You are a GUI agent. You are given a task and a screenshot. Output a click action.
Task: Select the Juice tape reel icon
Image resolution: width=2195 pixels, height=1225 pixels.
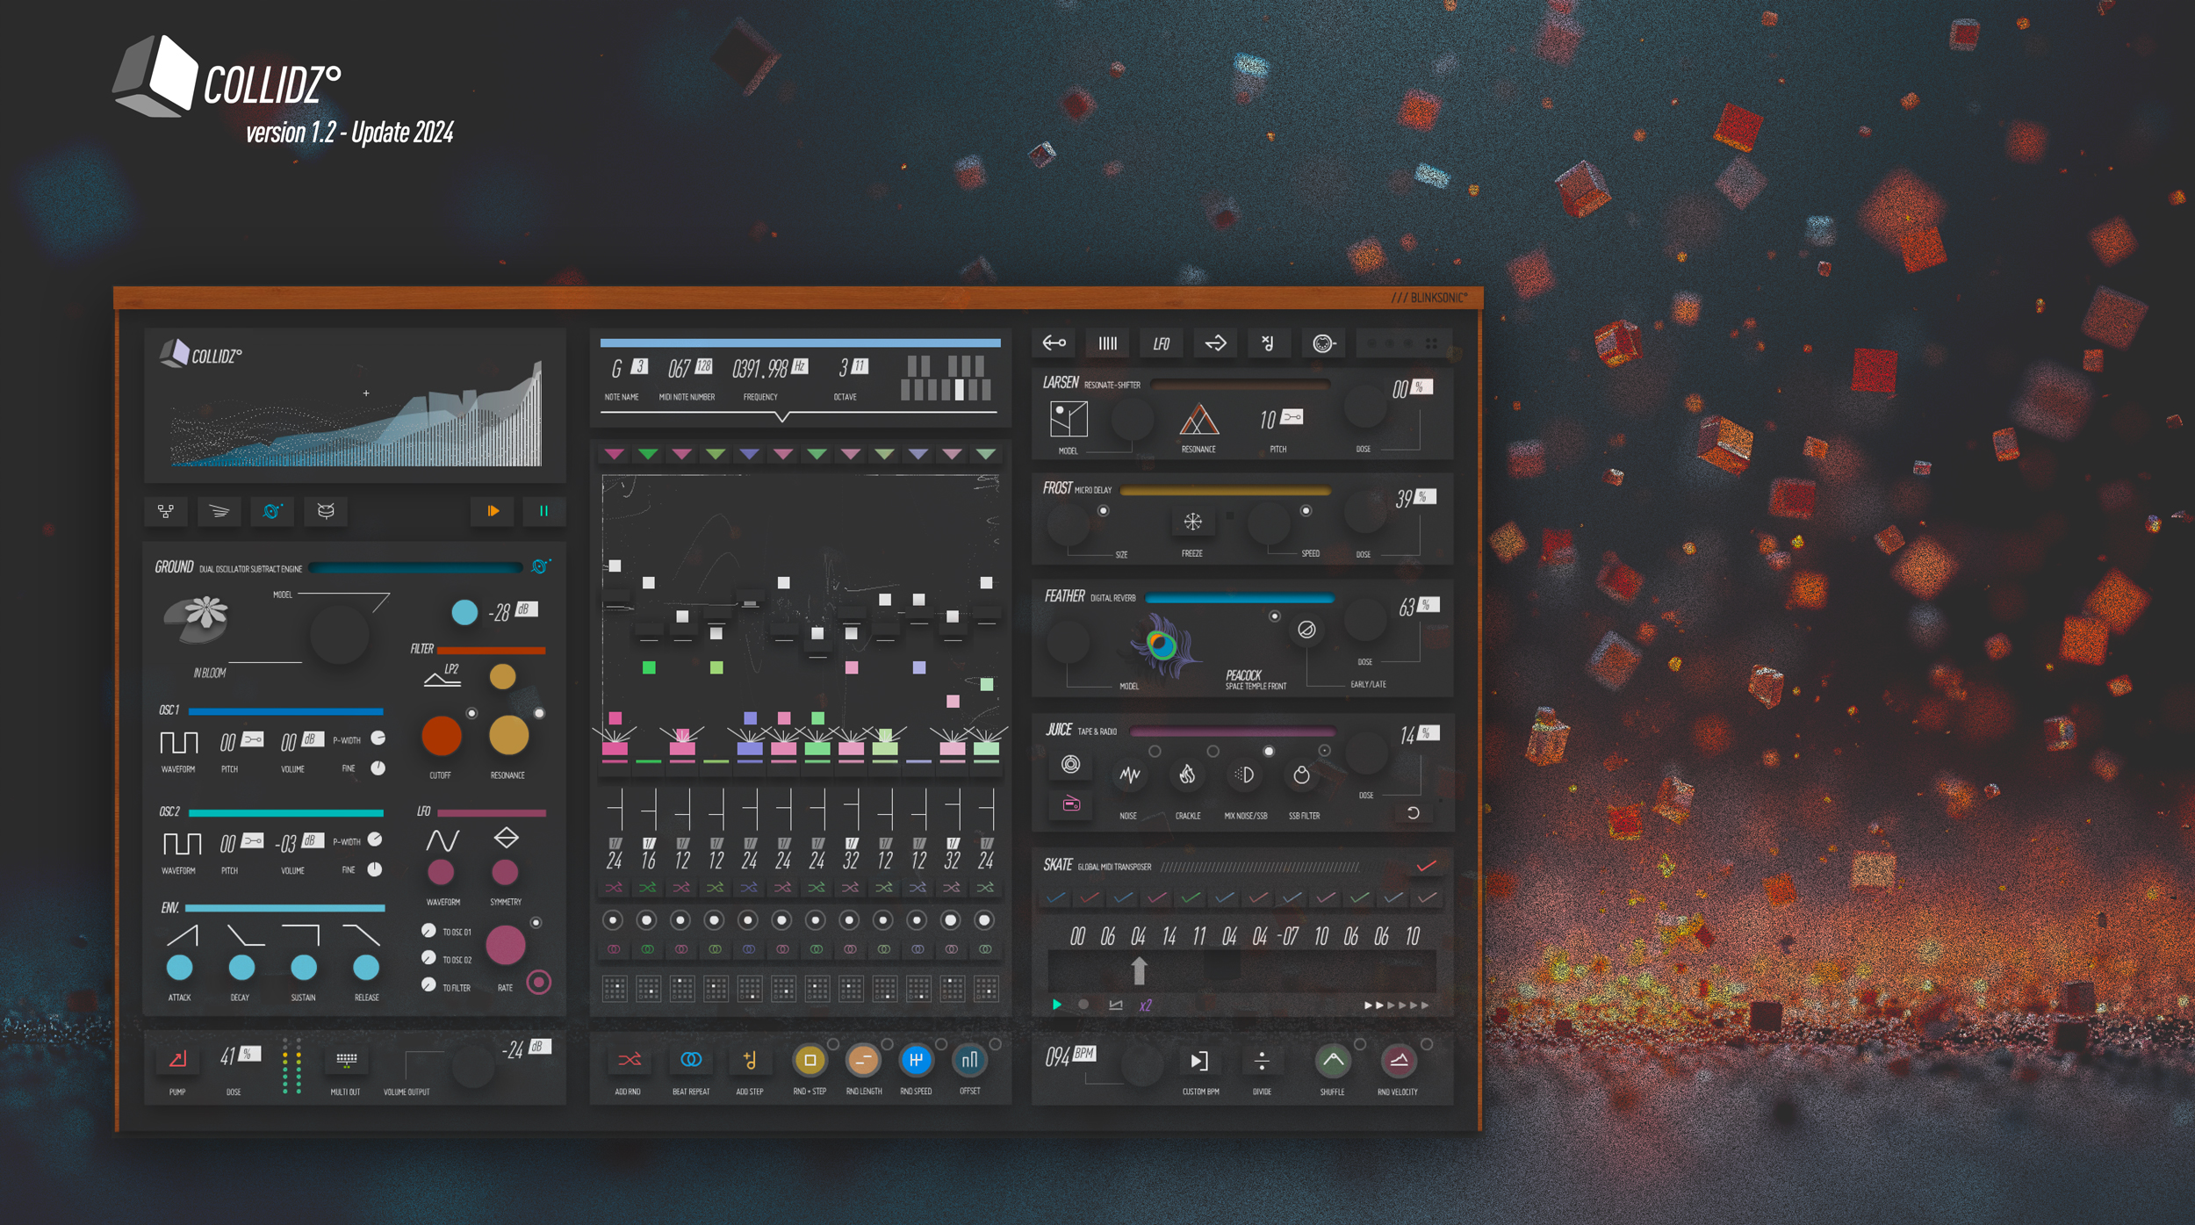pos(1071,764)
